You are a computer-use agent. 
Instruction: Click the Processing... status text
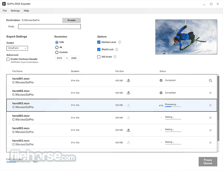(x=171, y=104)
